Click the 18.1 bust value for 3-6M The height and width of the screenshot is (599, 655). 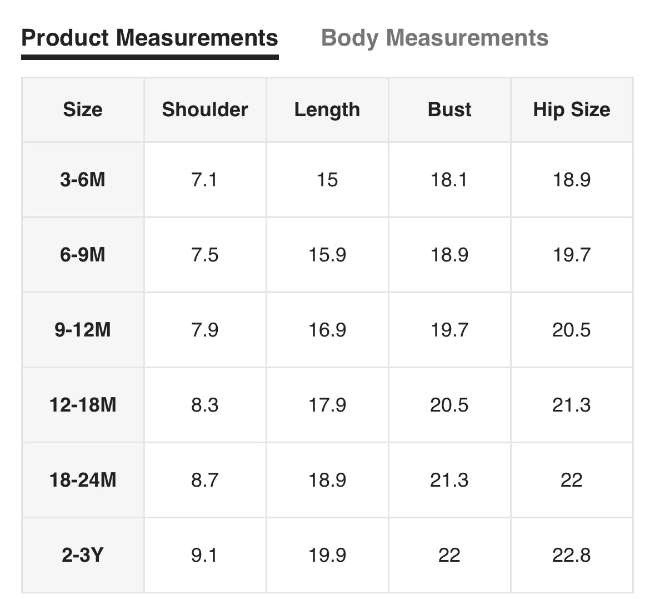coord(449,180)
